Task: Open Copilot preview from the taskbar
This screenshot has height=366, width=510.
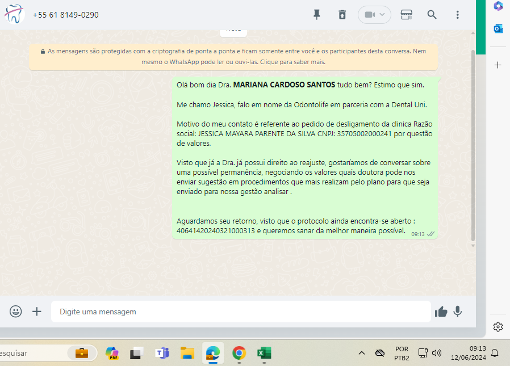Action: [x=112, y=353]
